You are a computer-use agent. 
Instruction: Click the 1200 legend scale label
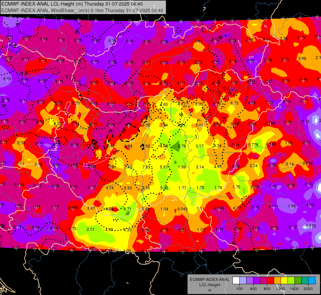280,289
